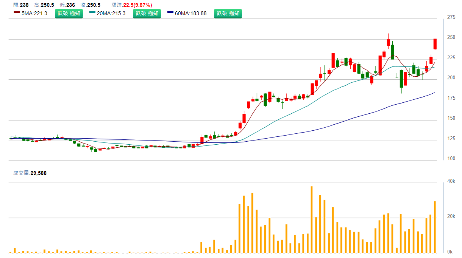Select the teal 20MA legend swatch
Image resolution: width=462 pixels, height=258 pixels.
[92, 13]
